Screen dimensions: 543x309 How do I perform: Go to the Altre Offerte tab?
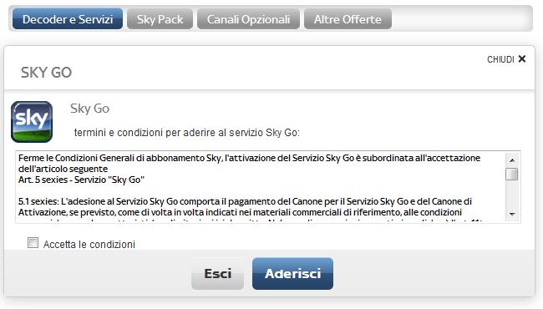(348, 19)
